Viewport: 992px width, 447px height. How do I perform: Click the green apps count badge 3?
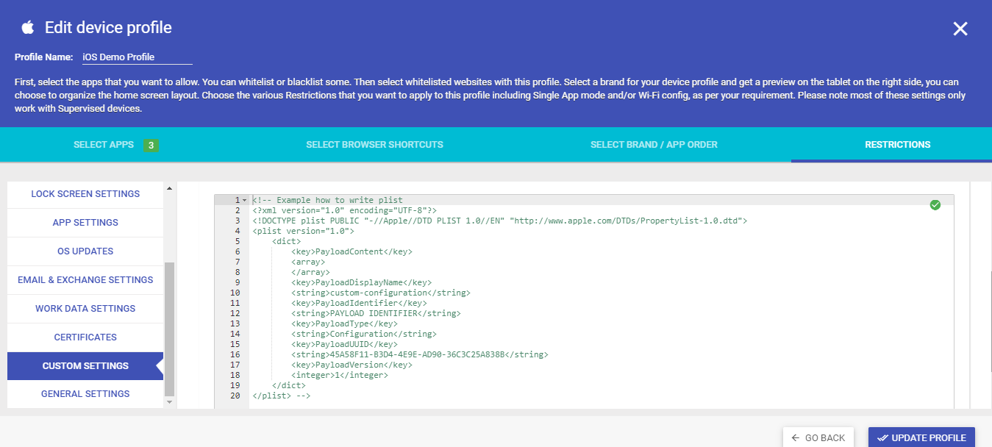click(x=151, y=146)
